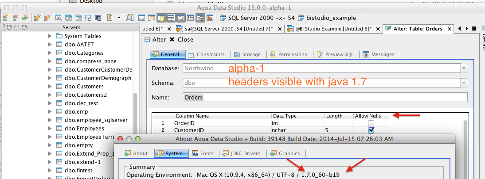Open the first Query Analyzer magnifier icon
This screenshot has width=485, height=179.
[x=59, y=18]
